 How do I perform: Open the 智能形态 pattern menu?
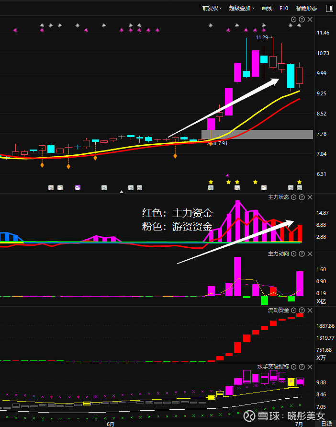pos(306,8)
